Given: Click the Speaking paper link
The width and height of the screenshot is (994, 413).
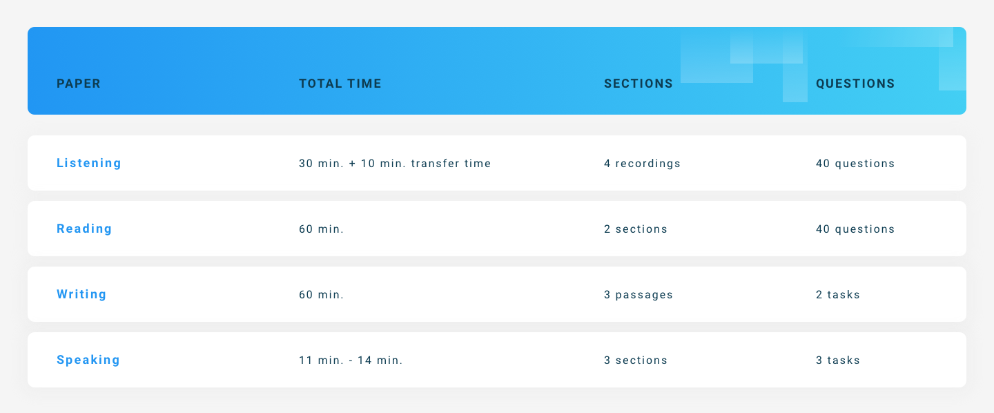Looking at the screenshot, I should pos(88,360).
